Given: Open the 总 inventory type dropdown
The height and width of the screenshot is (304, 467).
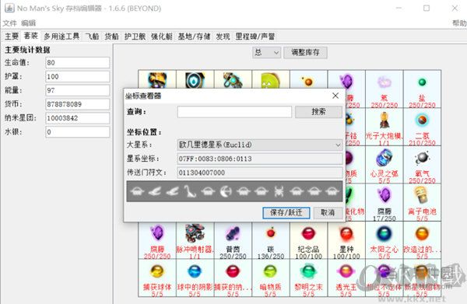Looking at the screenshot, I should 266,53.
